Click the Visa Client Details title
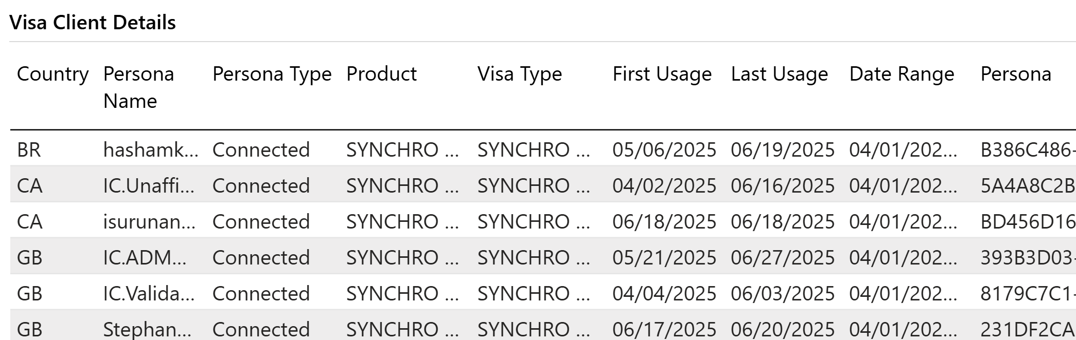This screenshot has height=340, width=1076. 93,23
